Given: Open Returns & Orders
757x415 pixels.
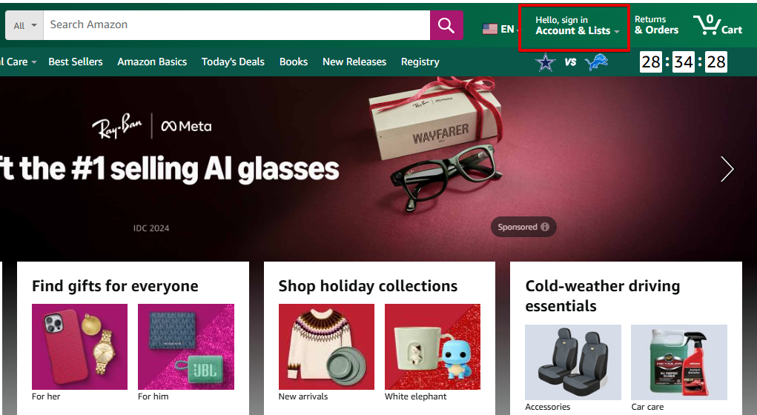Looking at the screenshot, I should coord(656,25).
